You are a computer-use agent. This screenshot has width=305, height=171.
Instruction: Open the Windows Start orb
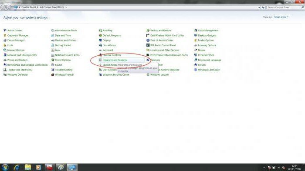coord(5,168)
